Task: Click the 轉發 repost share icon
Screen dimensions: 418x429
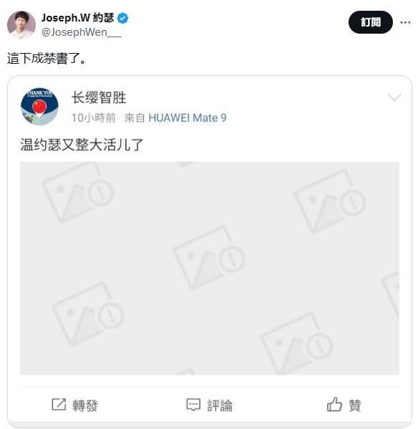Action: [59, 405]
